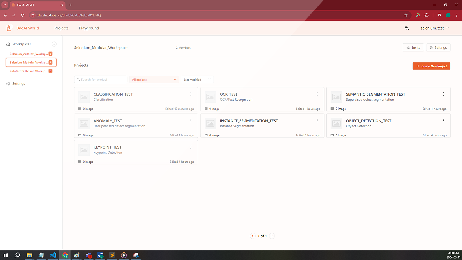This screenshot has height=260, width=462.
Task: Open the language translation icon
Action: [x=407, y=28]
